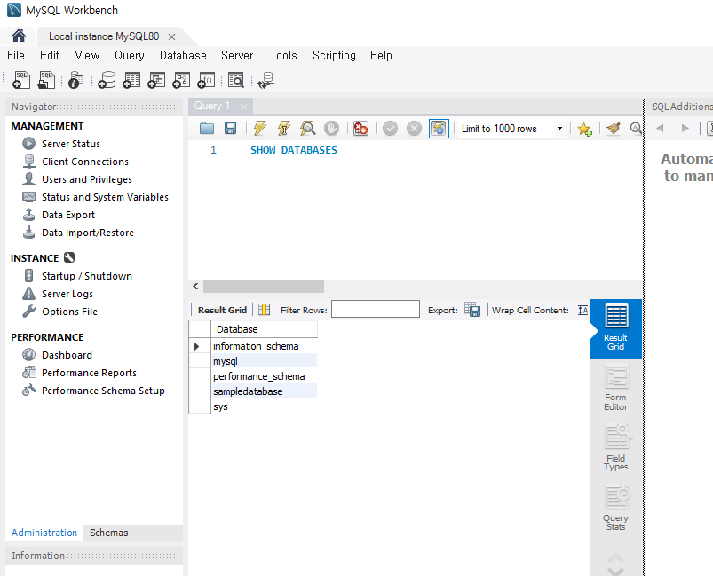Open the Form Editor side panel
Viewport: 713px width, 576px height.
click(616, 388)
